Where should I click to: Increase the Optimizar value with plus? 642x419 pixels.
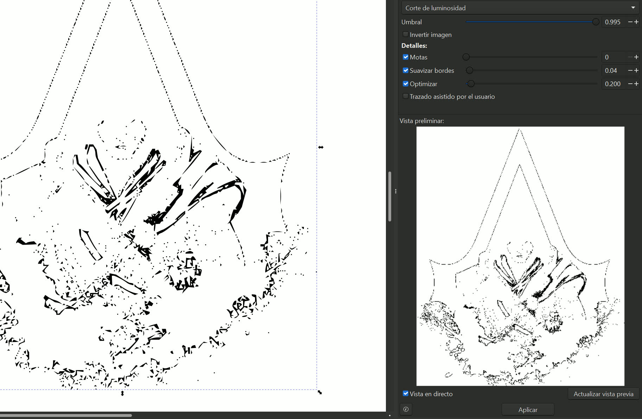point(636,84)
